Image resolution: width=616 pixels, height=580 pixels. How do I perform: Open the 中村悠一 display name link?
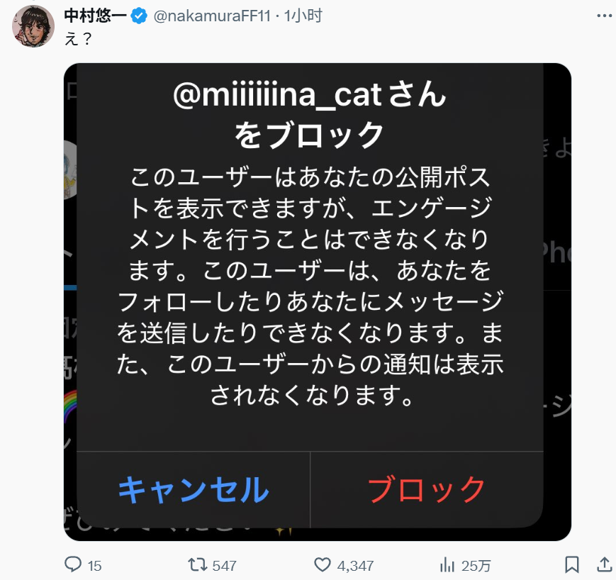pyautogui.click(x=96, y=16)
